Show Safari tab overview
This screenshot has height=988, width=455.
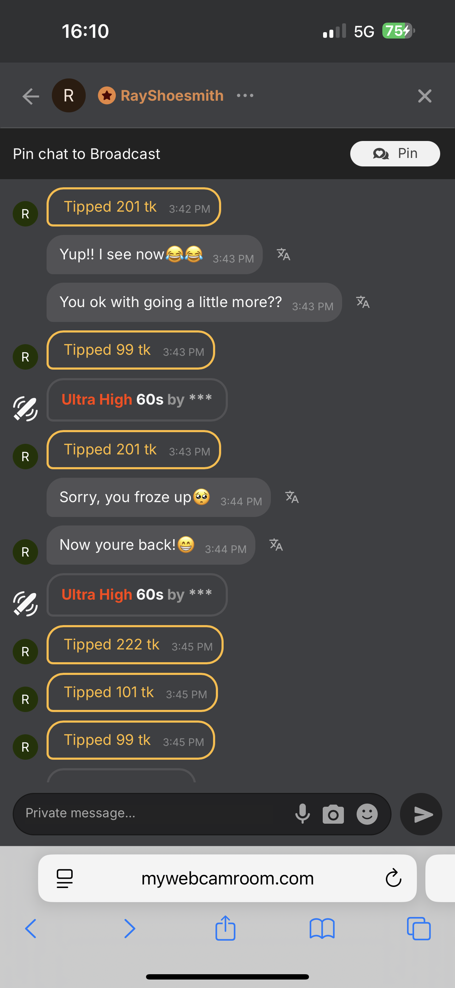pos(419,929)
